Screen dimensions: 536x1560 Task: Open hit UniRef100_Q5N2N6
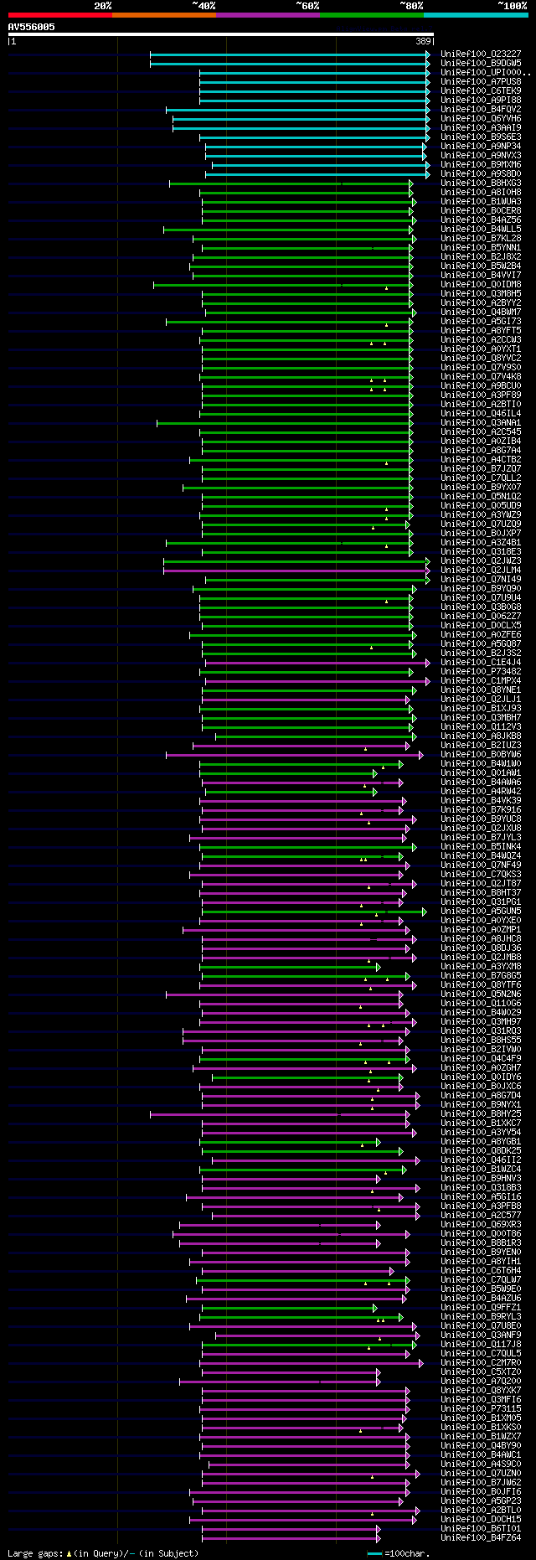pos(481,994)
